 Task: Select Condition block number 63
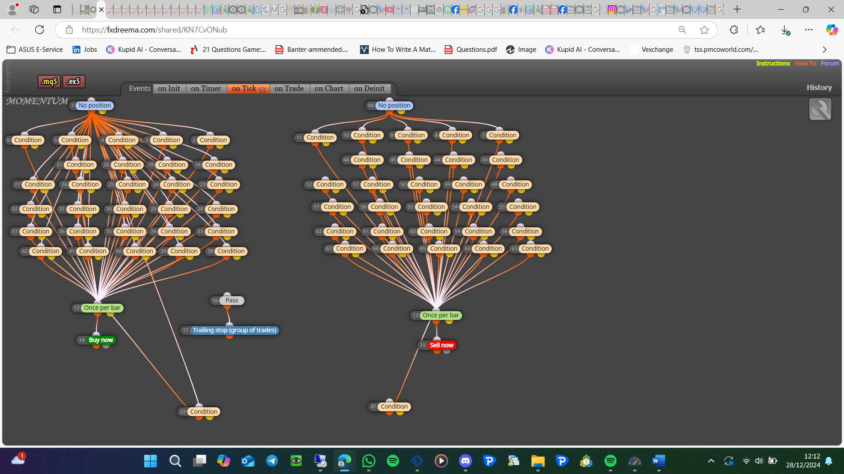(x=535, y=249)
